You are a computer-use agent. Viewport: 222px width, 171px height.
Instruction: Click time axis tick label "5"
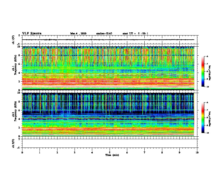(110, 153)
